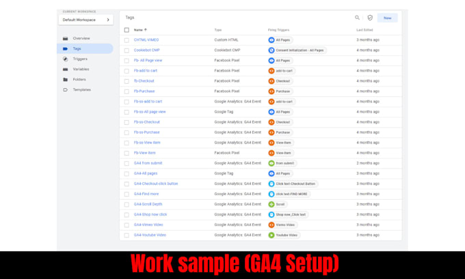The height and width of the screenshot is (279, 465).
Task: Check the Fb-ss-Checkout tag checkbox
Action: pos(127,122)
